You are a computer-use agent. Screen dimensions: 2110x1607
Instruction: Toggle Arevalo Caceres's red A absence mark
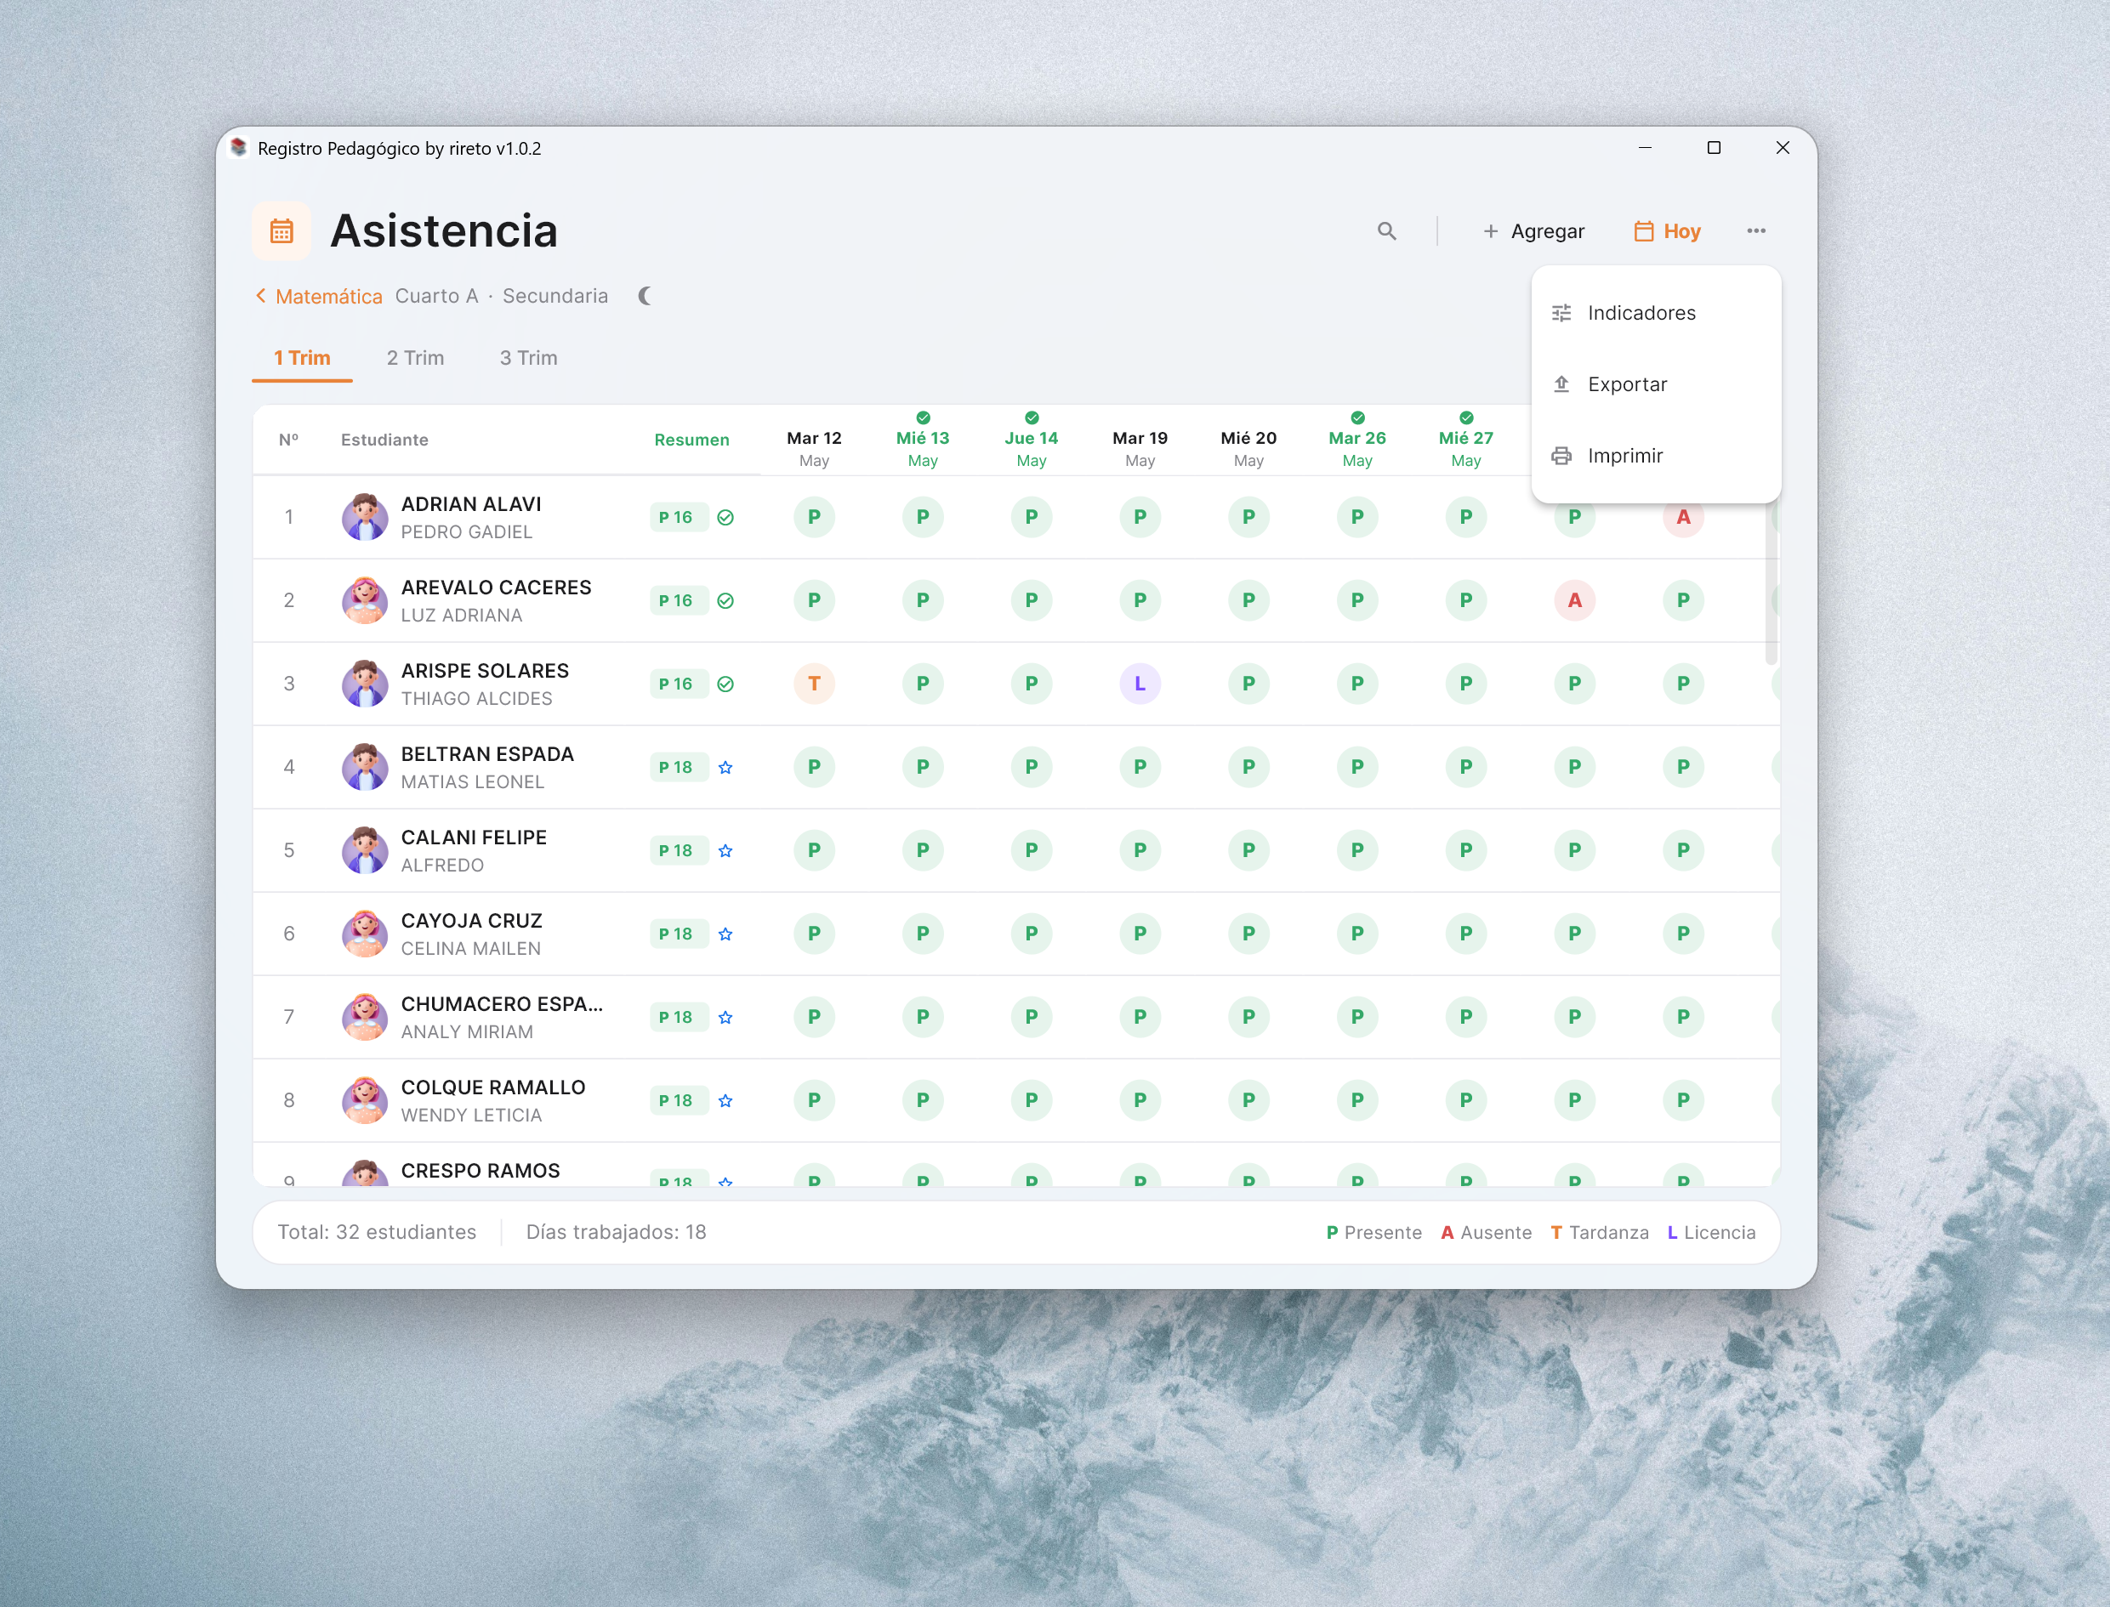1575,600
